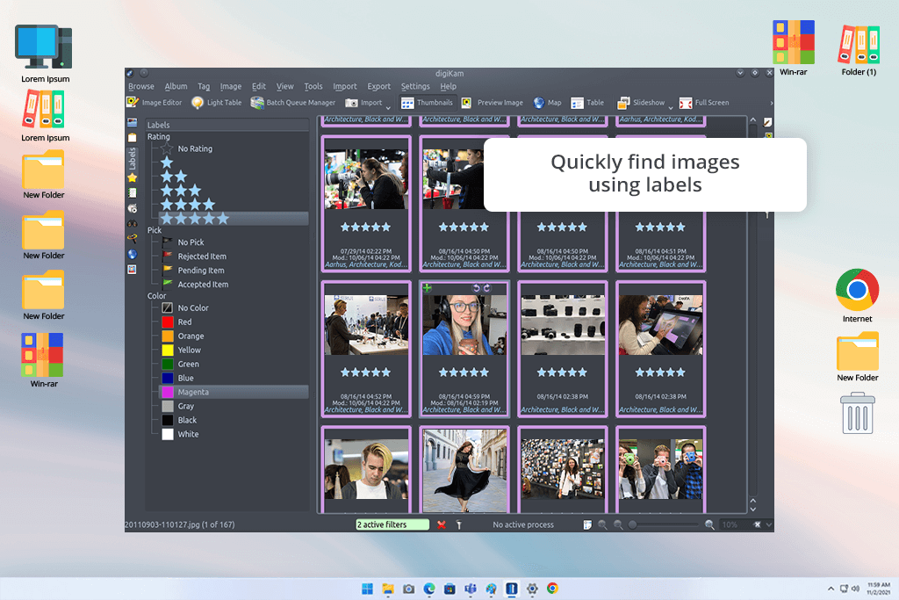The image size is (899, 600).
Task: Toggle Map view mode
Action: (x=548, y=103)
